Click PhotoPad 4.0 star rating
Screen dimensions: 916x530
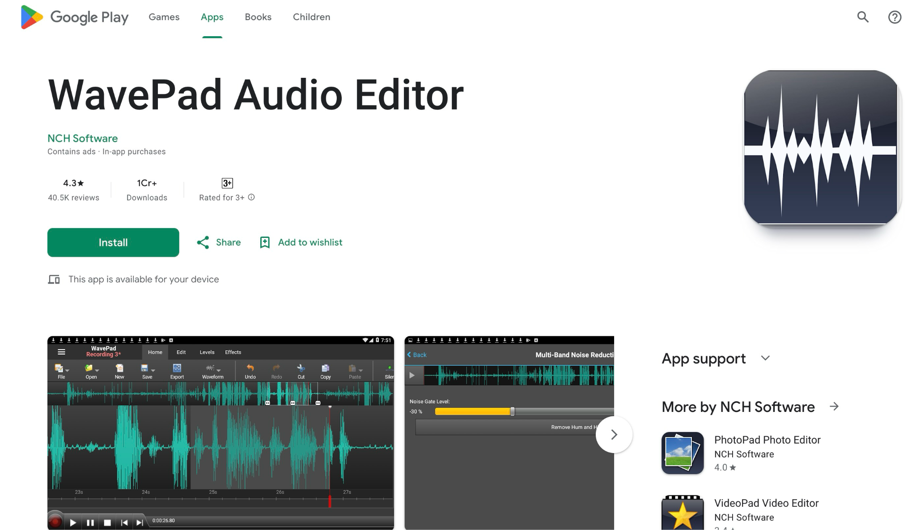(x=725, y=468)
